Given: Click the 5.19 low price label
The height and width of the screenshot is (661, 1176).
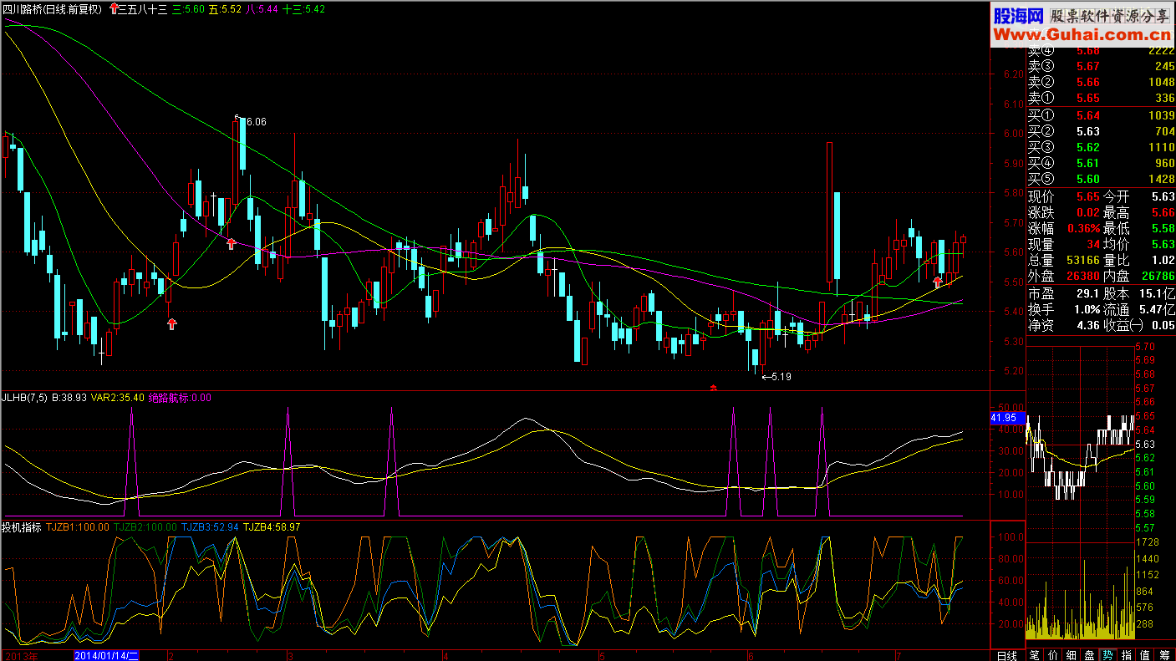Looking at the screenshot, I should coord(781,377).
